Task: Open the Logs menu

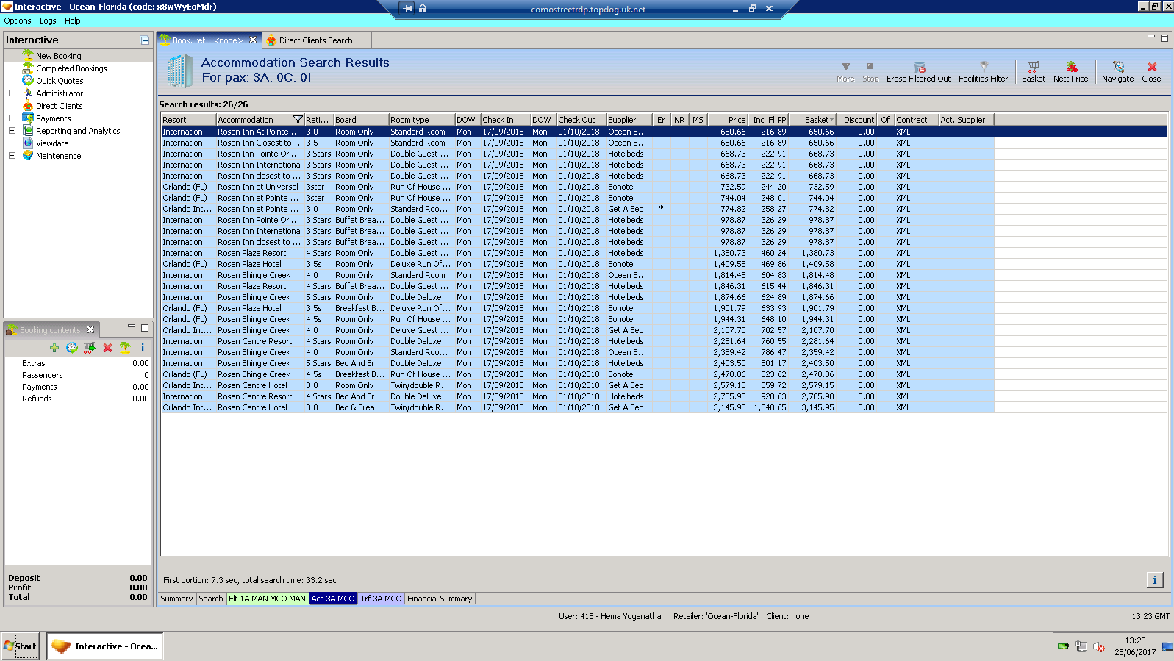Action: pos(48,21)
